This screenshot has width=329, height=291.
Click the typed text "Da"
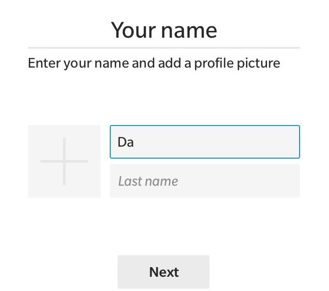pyautogui.click(x=125, y=142)
